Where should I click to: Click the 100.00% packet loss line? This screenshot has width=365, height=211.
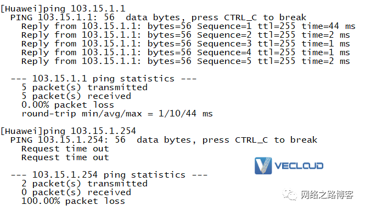(x=73, y=201)
